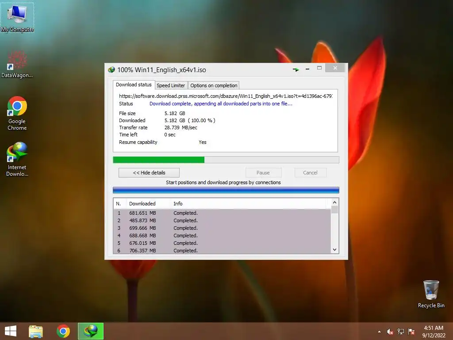Click the taskbar clock showing 4:51 AM

coord(434,332)
